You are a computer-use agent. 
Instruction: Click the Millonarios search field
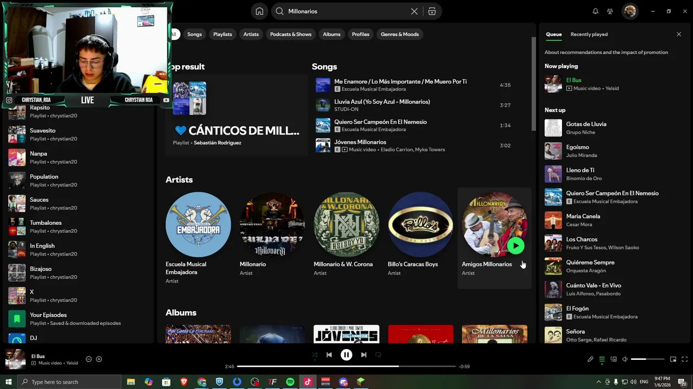click(x=346, y=11)
